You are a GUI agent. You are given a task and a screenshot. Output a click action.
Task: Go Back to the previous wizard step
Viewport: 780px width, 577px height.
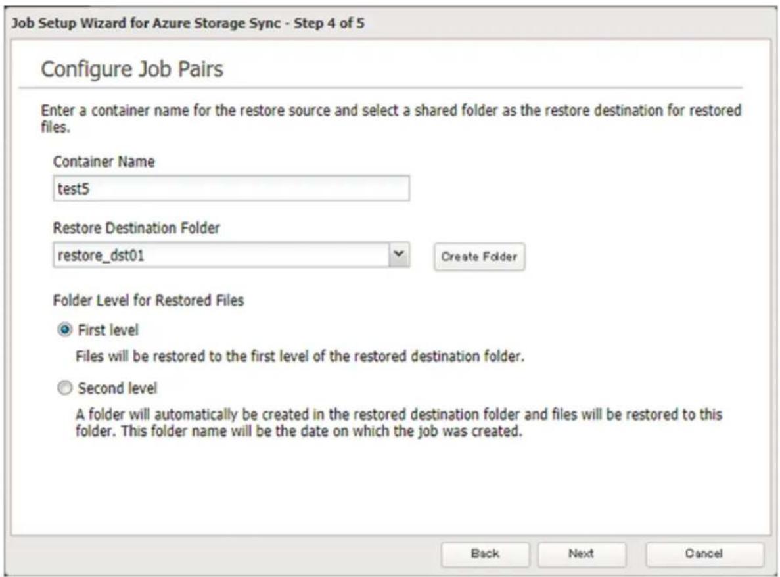485,553
